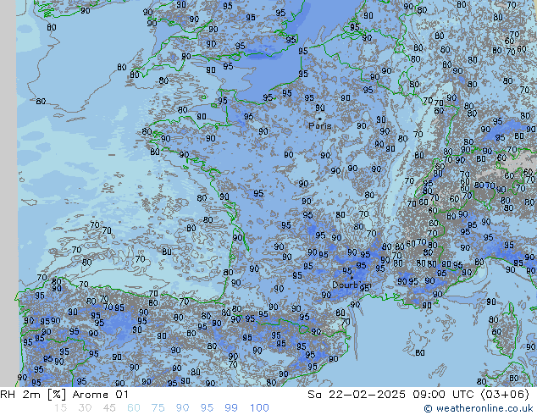Image resolution: width=537 pixels, height=415 pixels.
Task: Click the legend value 15
Action: [x=60, y=408]
